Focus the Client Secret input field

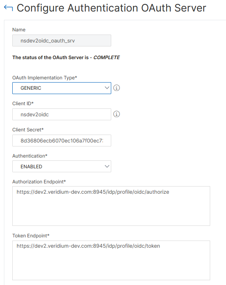point(62,141)
